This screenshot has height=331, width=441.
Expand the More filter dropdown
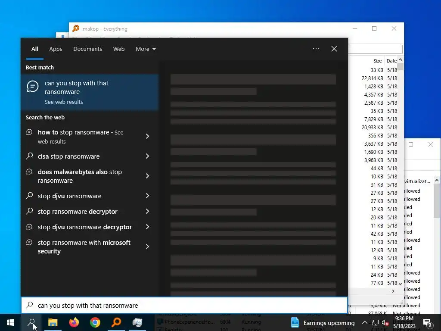click(146, 49)
